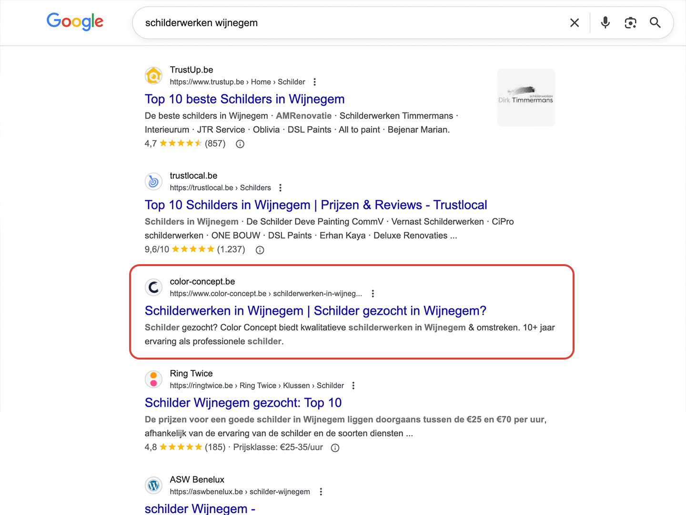Viewport: 686px width, 515px height.
Task: Open Google Lens image search
Action: [x=630, y=23]
